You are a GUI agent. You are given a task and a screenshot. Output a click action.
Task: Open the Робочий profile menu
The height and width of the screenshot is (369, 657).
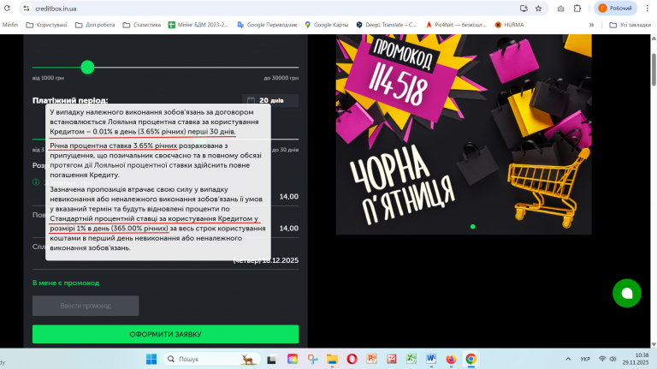[615, 9]
